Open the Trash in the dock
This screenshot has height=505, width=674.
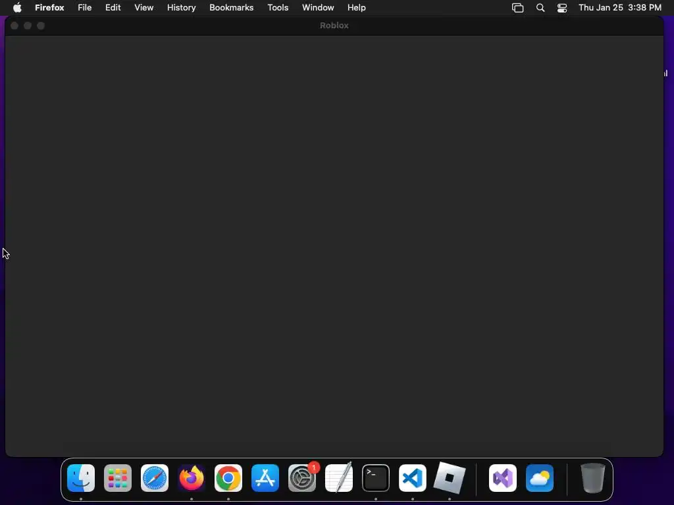(593, 478)
